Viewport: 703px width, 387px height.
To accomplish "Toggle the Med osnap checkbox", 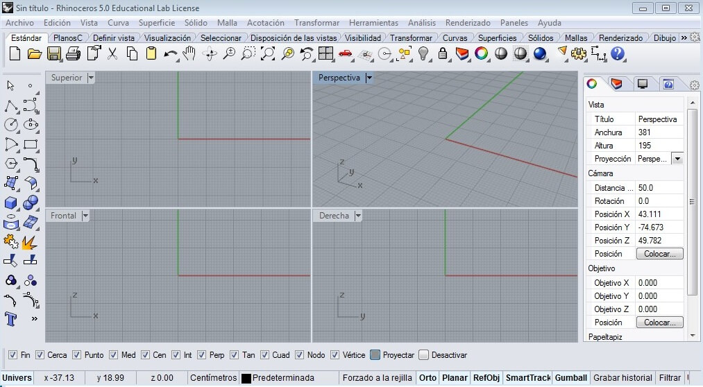I will point(113,355).
